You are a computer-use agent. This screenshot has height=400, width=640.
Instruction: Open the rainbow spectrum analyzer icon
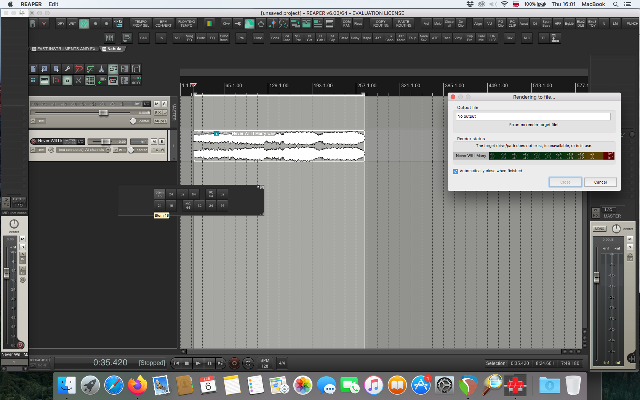[210, 24]
